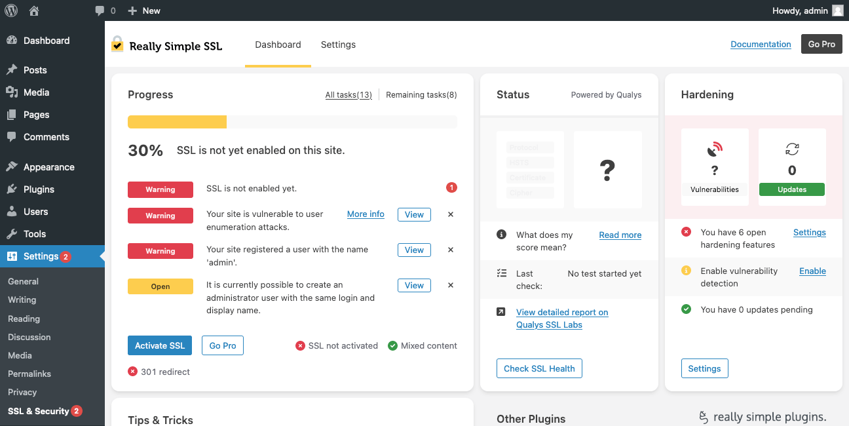This screenshot has width=849, height=426.
Task: Open the Posts menu
Action: [x=52, y=70]
